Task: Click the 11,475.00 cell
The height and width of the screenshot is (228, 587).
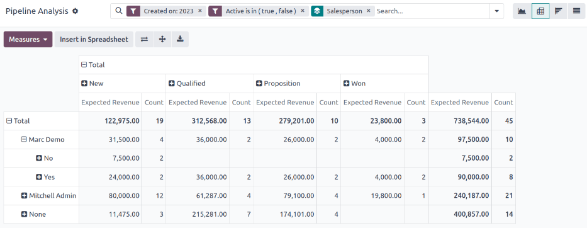Action: [x=111, y=215]
